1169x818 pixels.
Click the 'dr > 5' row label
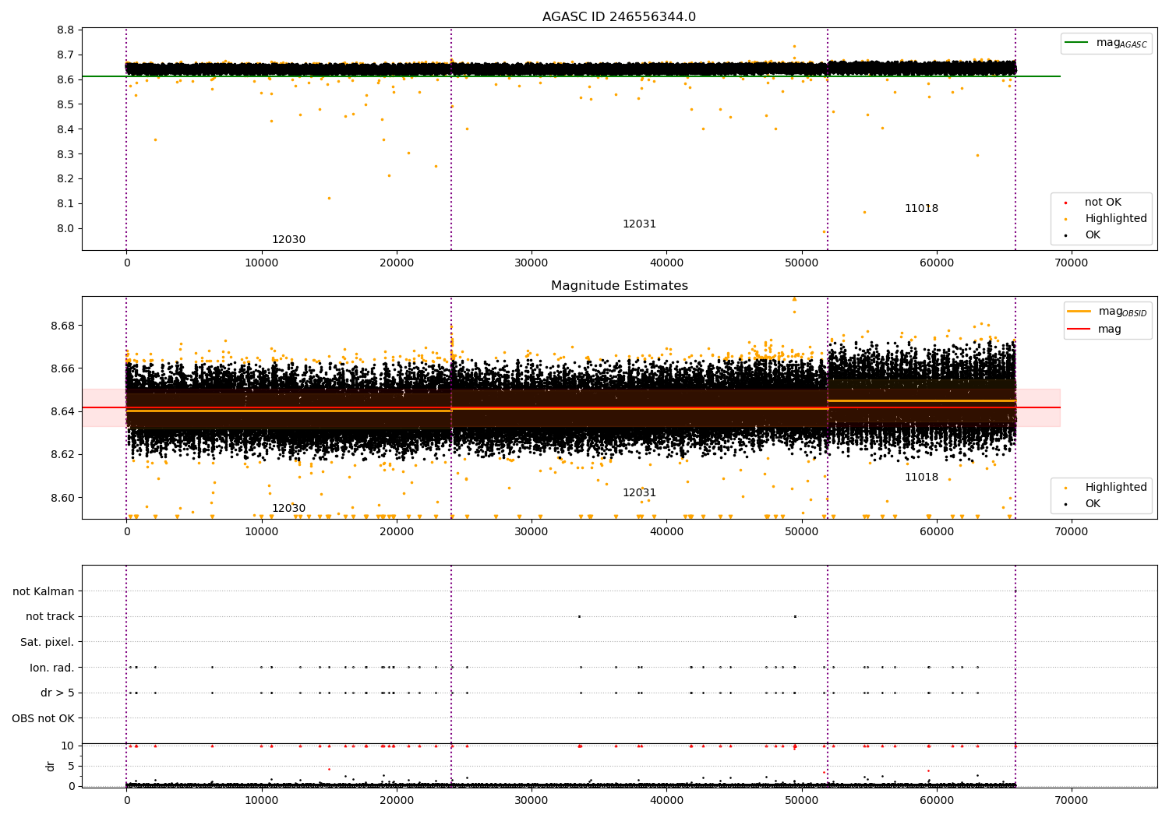tap(58, 693)
